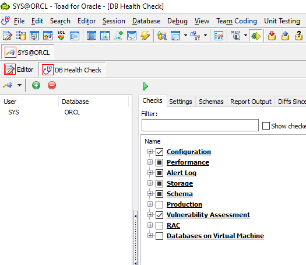
Task: Click the PL/SQL profiler magnifier icon
Action: (235, 36)
